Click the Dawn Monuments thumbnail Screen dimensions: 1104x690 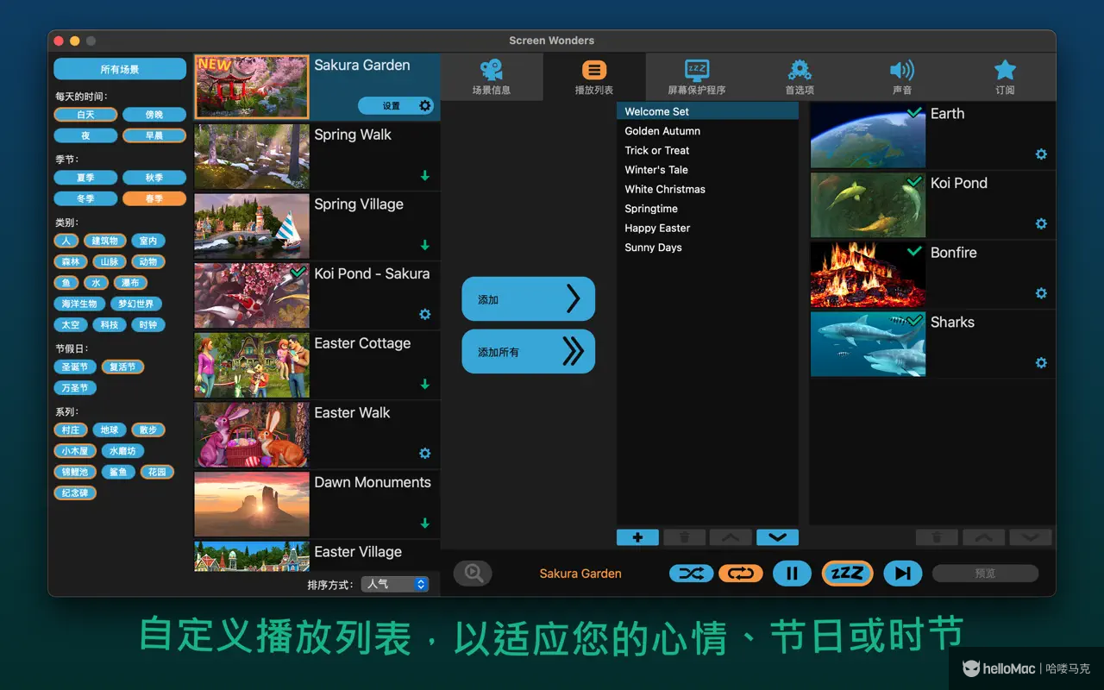coord(252,504)
